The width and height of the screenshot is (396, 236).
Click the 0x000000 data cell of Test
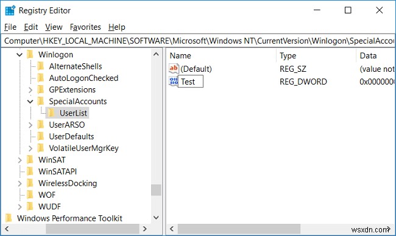(x=377, y=82)
